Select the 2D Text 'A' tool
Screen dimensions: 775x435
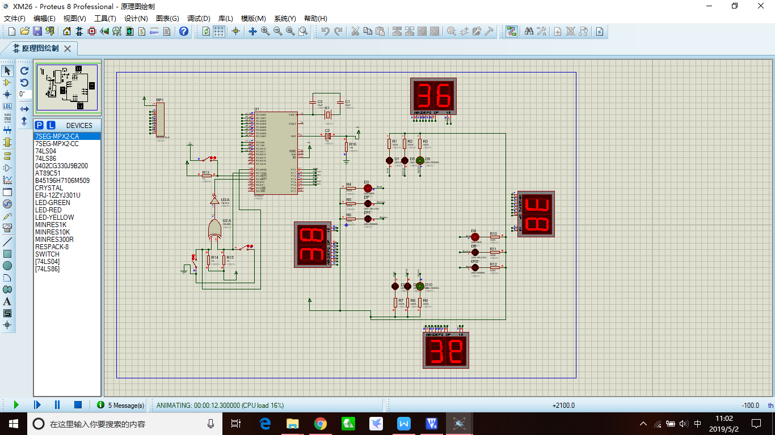click(7, 301)
